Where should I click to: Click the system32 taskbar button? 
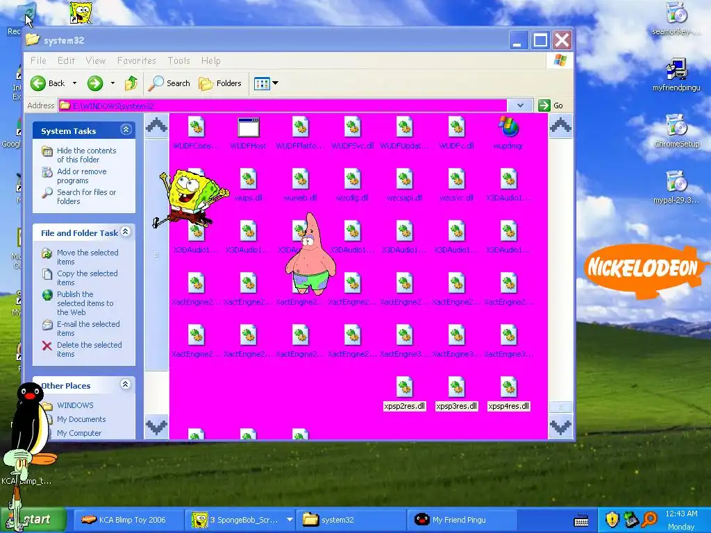click(351, 520)
